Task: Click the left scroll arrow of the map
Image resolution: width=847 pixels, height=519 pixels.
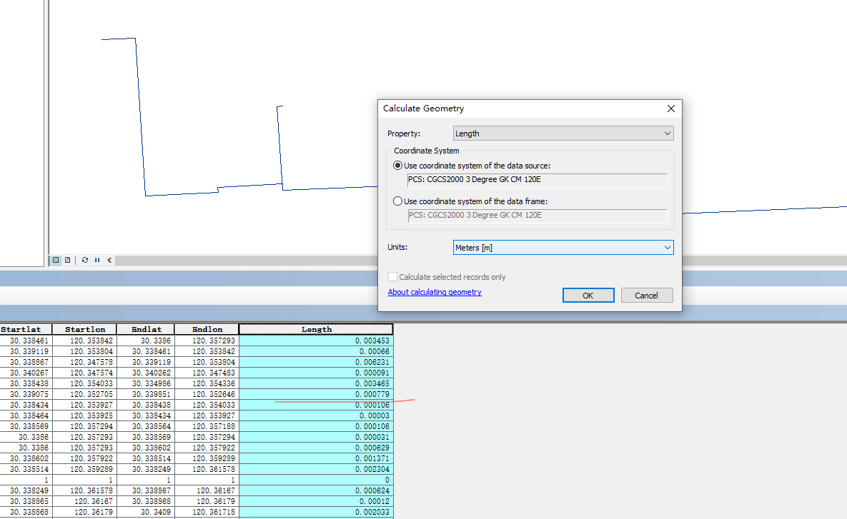Action: click(x=109, y=261)
